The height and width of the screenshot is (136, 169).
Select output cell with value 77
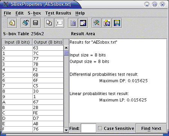tap(48, 59)
